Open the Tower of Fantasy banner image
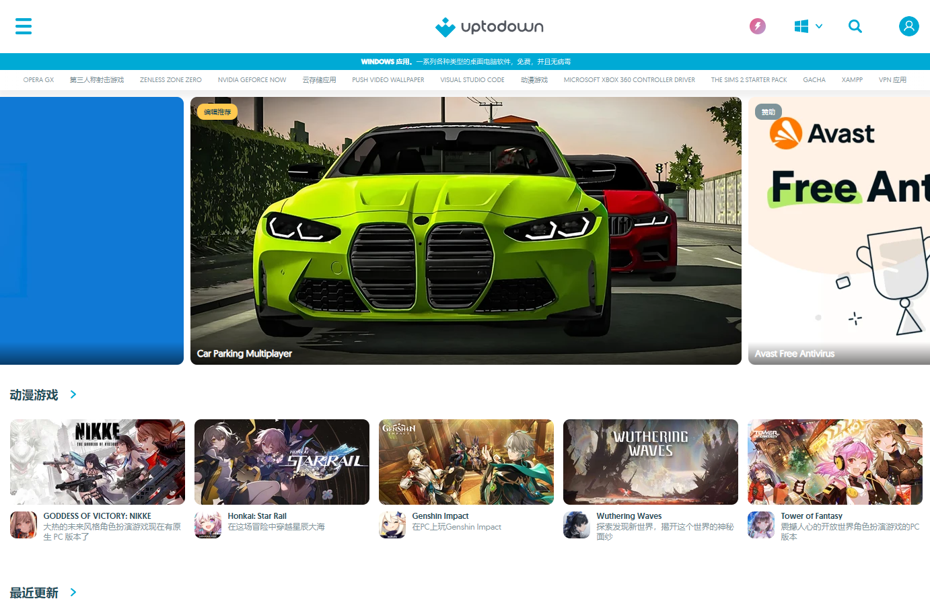 pyautogui.click(x=835, y=462)
